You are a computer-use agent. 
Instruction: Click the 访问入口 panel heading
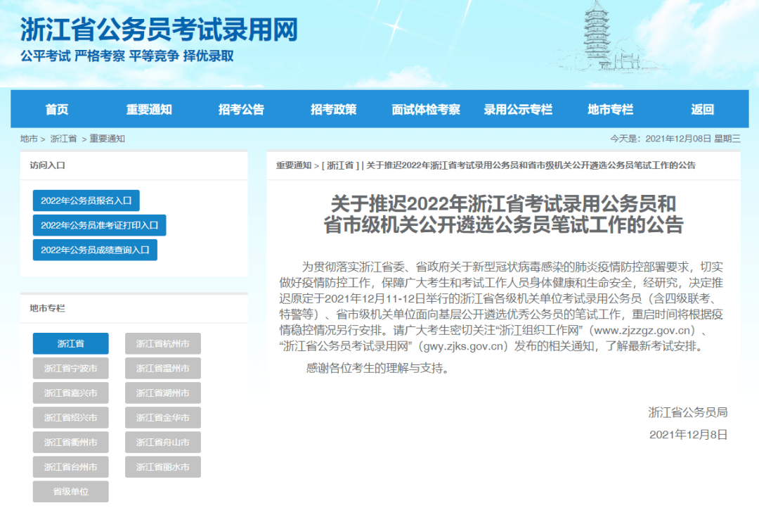pyautogui.click(x=48, y=166)
